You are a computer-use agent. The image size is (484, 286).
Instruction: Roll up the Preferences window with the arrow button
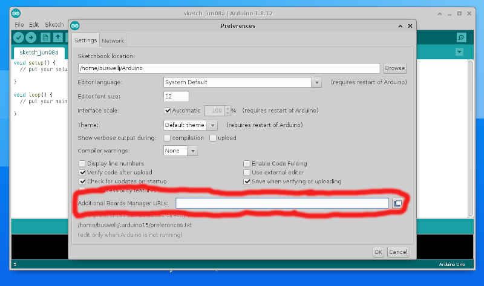401,26
